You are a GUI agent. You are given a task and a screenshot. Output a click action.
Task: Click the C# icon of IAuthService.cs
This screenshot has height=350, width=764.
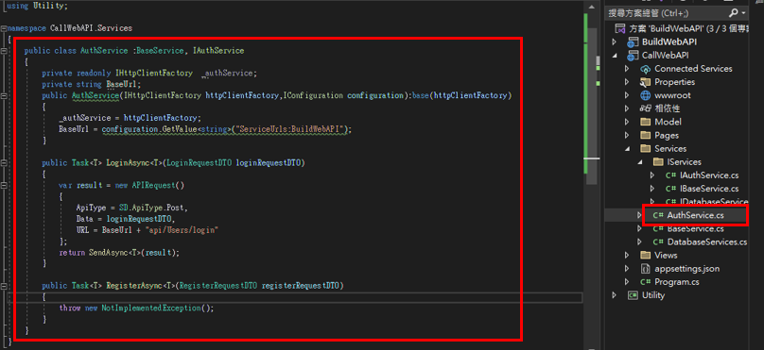(x=671, y=175)
